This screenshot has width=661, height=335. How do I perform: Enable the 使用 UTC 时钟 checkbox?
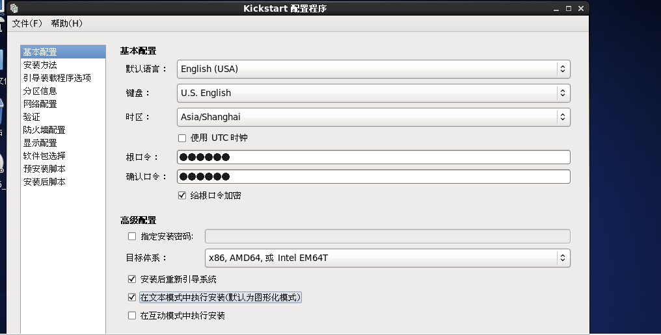tap(182, 138)
